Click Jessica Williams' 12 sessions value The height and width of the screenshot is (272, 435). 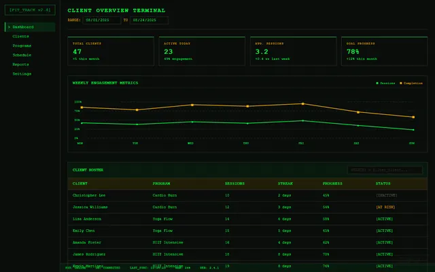(x=227, y=207)
